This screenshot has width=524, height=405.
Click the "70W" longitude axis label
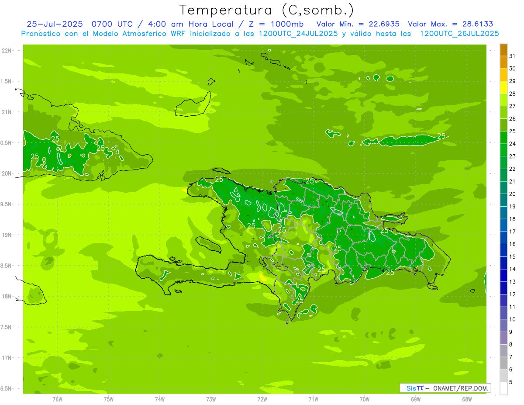click(x=365, y=399)
